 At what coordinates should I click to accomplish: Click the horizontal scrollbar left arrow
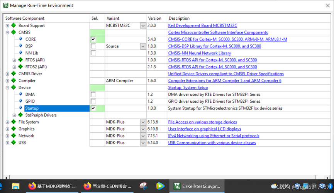pos(7,177)
